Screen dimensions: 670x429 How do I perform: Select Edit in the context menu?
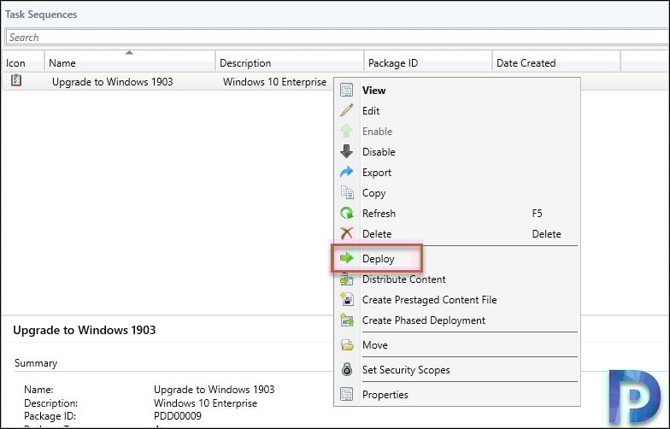point(456,111)
